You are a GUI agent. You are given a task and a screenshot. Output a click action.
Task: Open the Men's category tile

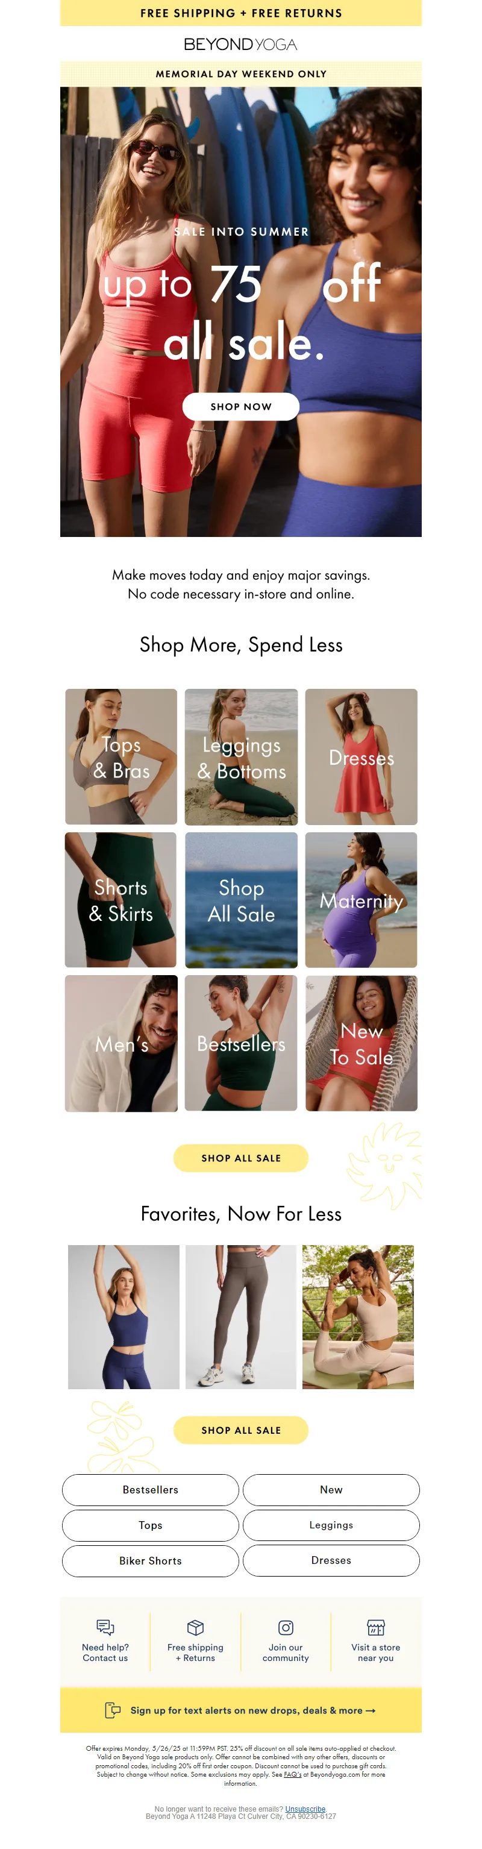pos(121,1043)
